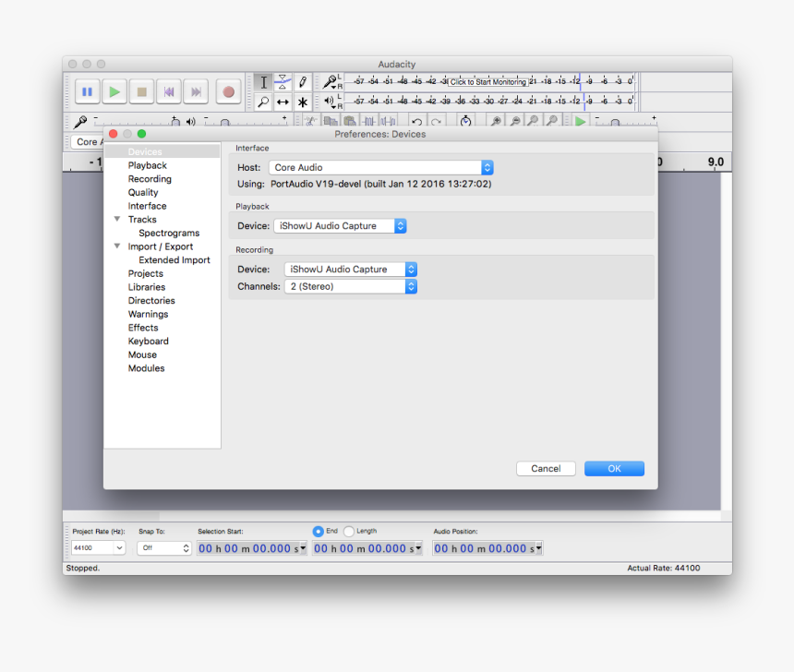Select the Zoom magnifier tool
The width and height of the screenshot is (794, 672).
point(263,102)
